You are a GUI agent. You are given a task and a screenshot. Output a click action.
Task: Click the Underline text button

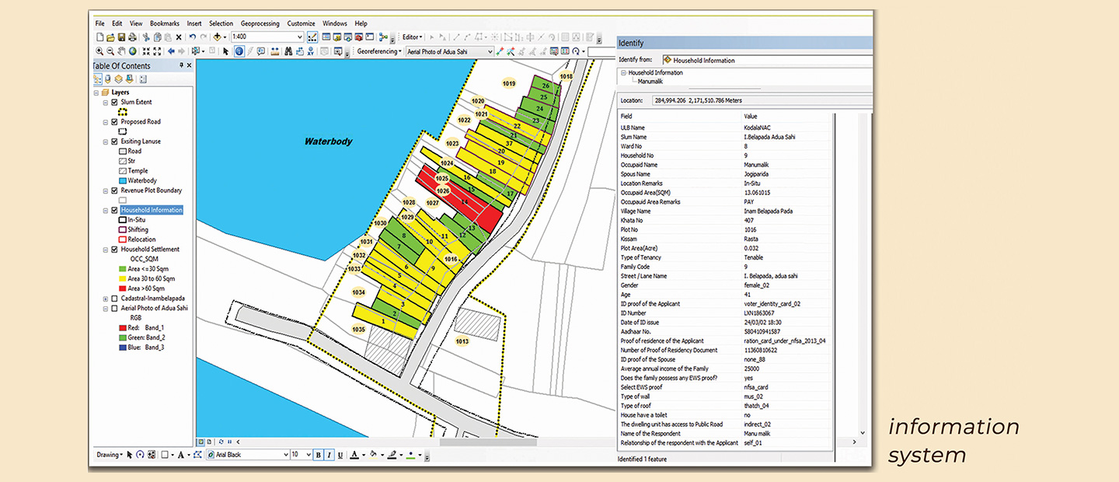[340, 455]
